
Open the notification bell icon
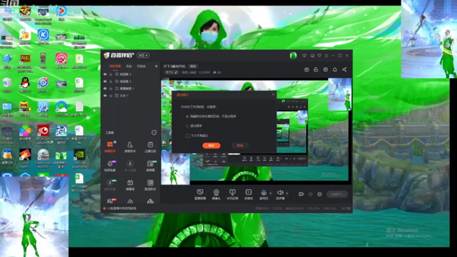335,70
